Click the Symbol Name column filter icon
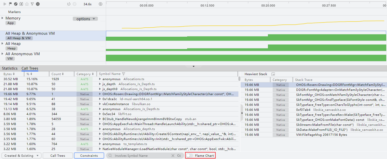387x159 pixels. 124,74
